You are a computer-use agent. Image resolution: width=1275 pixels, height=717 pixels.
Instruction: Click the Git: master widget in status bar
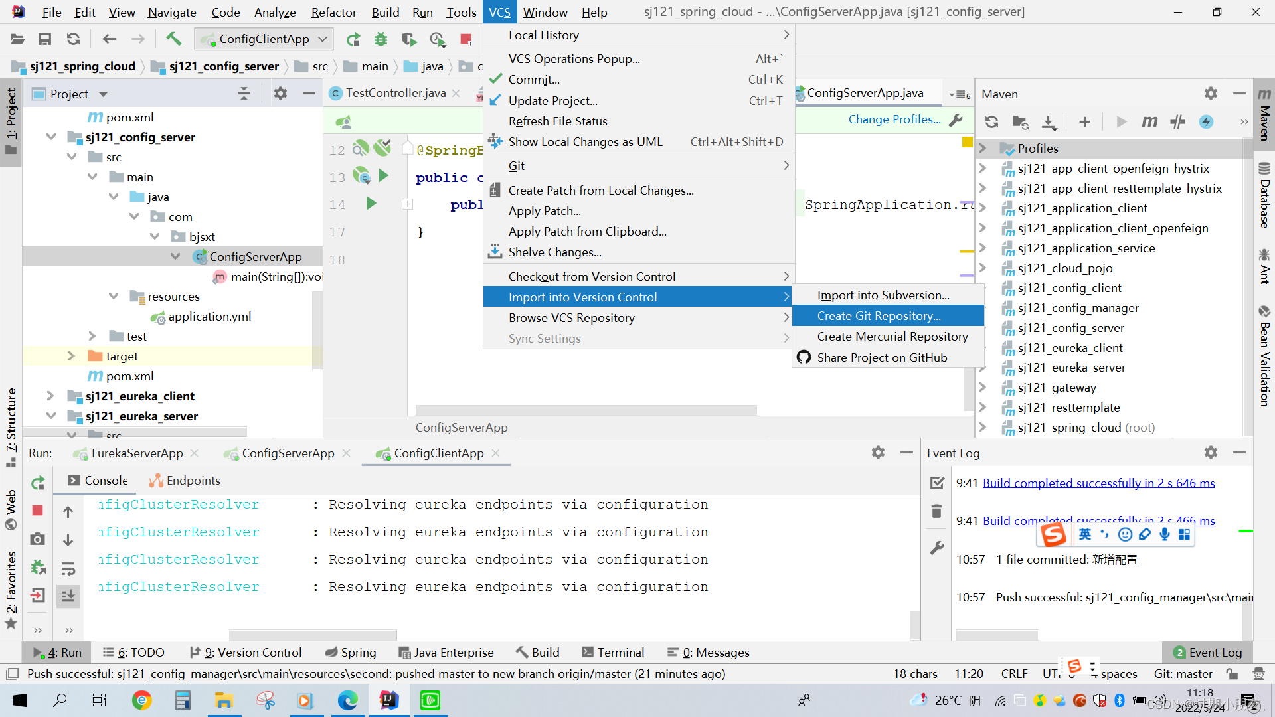tap(1183, 673)
